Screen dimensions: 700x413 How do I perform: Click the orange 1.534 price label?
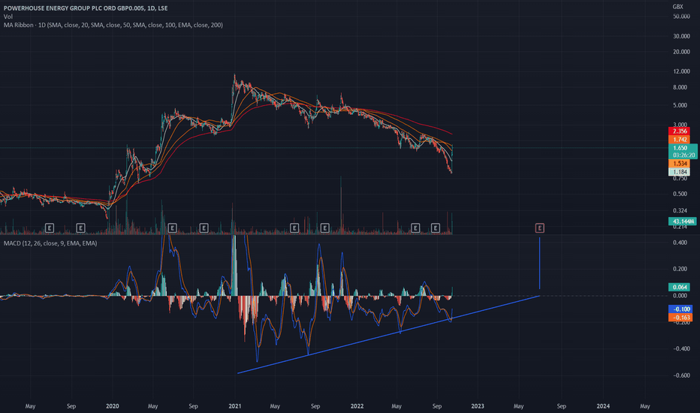[679, 164]
